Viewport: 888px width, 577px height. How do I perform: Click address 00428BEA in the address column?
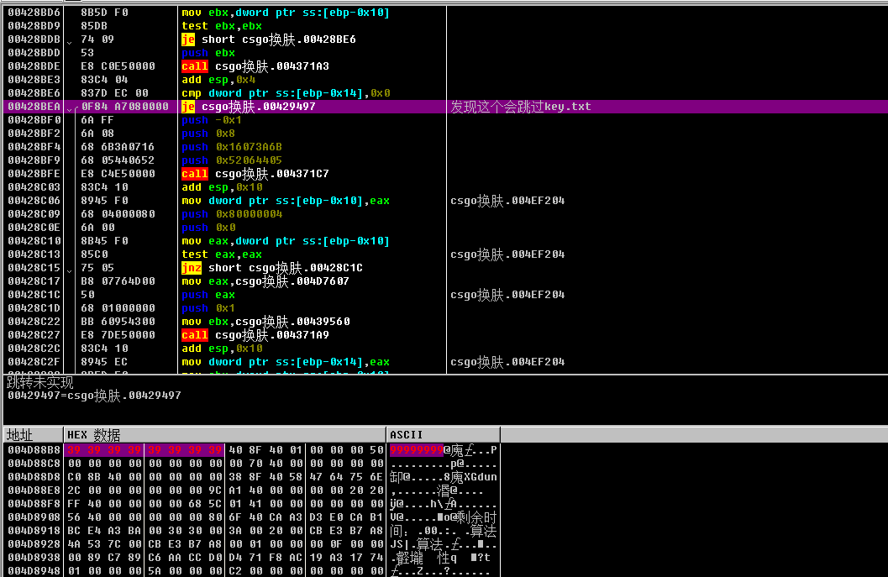click(34, 107)
